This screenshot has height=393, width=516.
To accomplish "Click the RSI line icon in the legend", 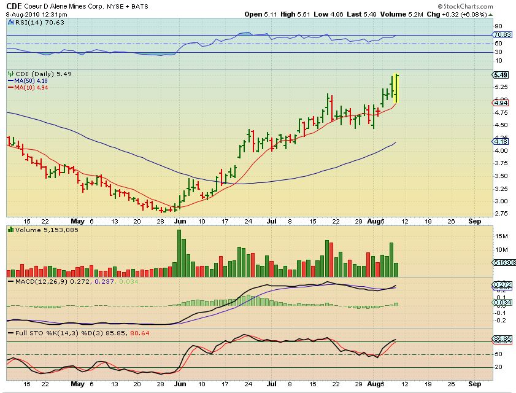I will click(11, 22).
